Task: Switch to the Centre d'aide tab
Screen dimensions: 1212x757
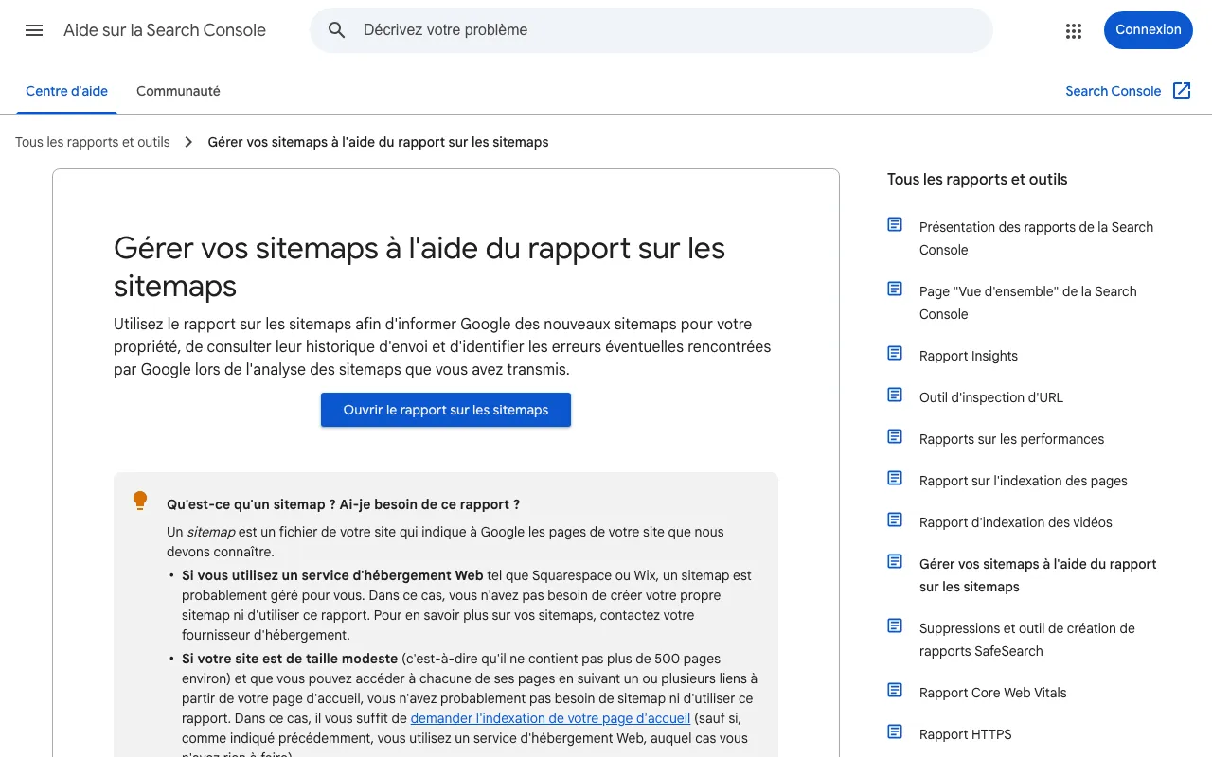Action: point(66,92)
